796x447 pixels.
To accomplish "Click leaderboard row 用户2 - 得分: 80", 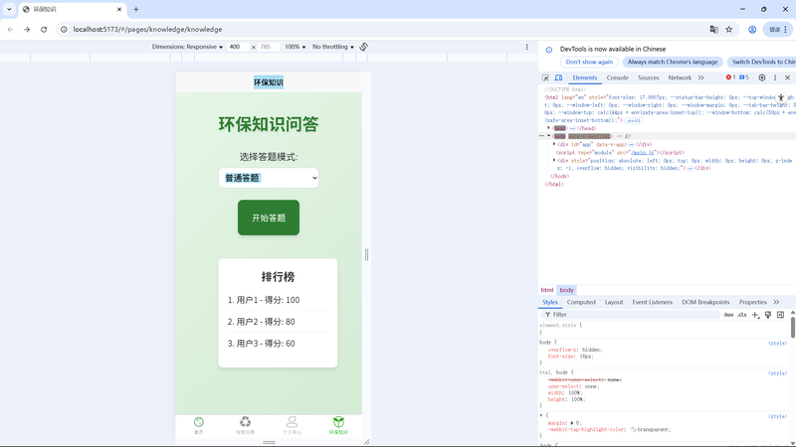I will coord(278,322).
